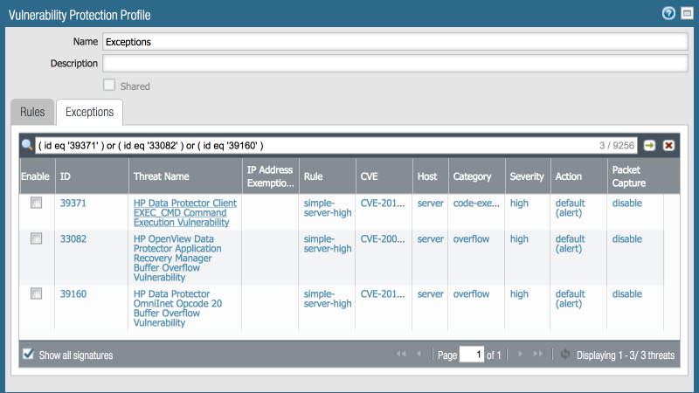The image size is (699, 393).
Task: Click the page number input box
Action: (471, 355)
